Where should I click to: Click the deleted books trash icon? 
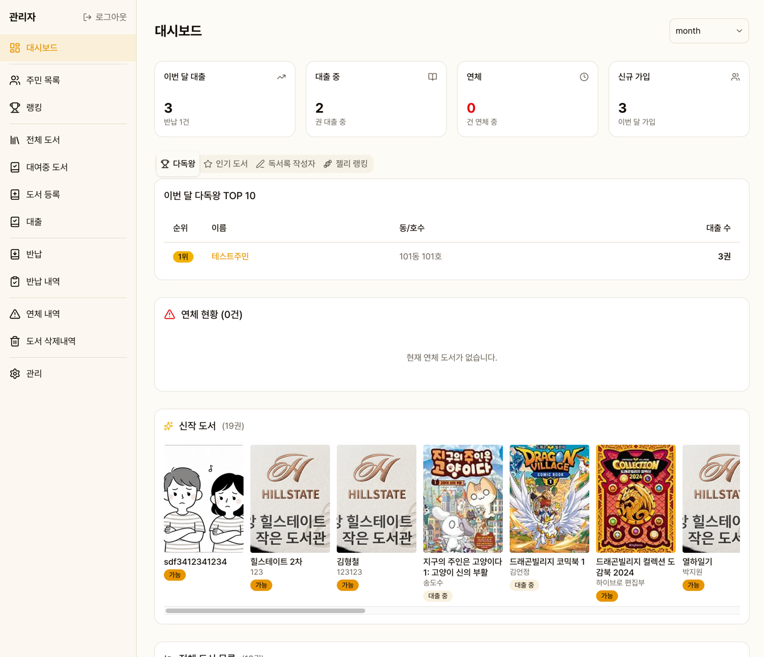click(15, 341)
